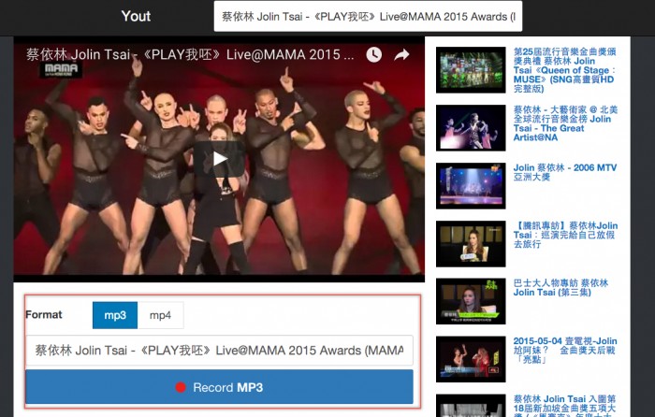655x417 pixels.
Task: Click the MAMA logo on the video
Action: (61, 69)
